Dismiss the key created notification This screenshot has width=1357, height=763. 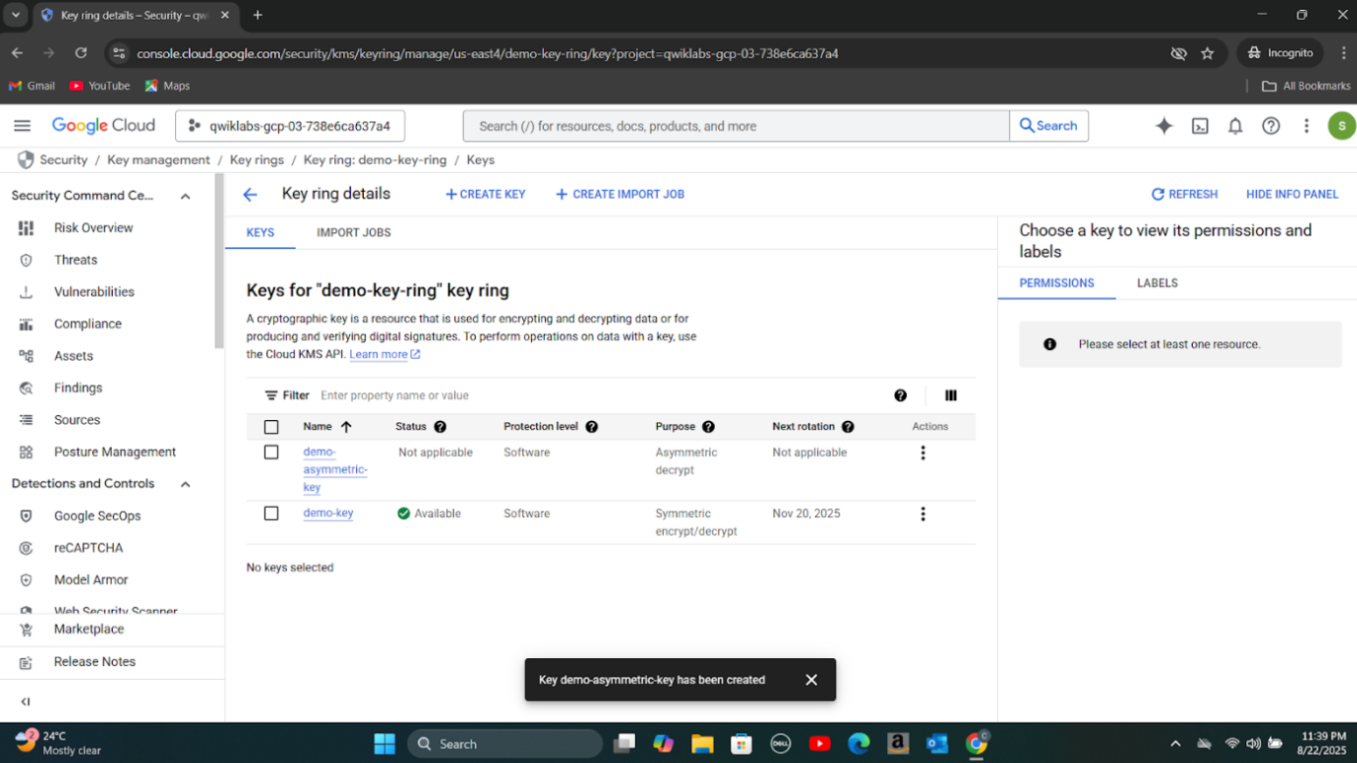[811, 680]
